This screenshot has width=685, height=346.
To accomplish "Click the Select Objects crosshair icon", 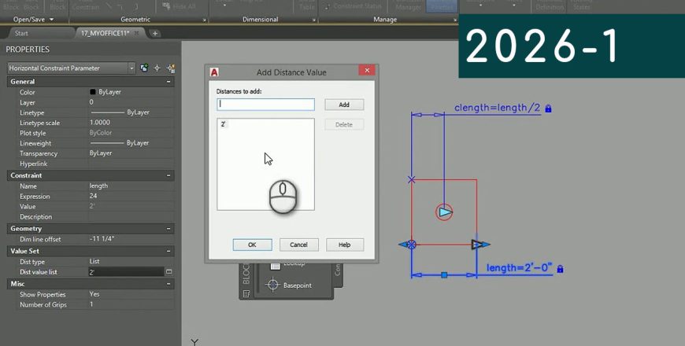I will (x=157, y=68).
